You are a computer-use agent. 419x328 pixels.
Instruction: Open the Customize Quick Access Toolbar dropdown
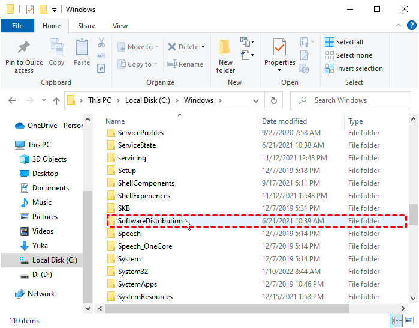click(54, 10)
